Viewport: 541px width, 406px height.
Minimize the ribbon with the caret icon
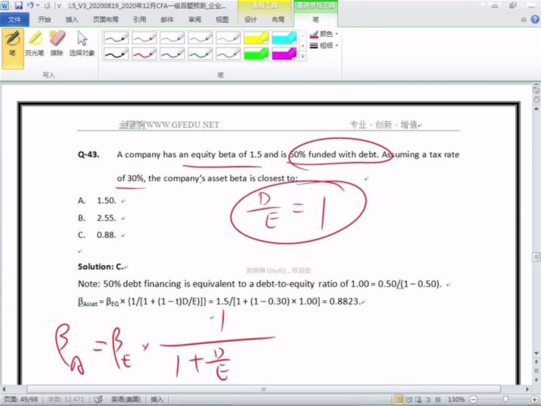click(x=523, y=20)
